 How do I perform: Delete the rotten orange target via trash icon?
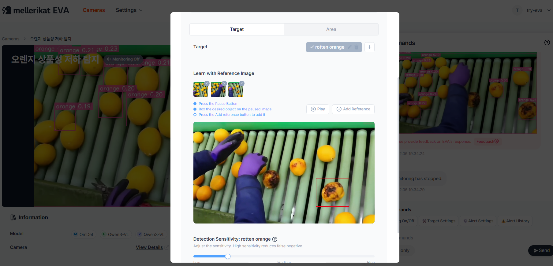pyautogui.click(x=357, y=47)
